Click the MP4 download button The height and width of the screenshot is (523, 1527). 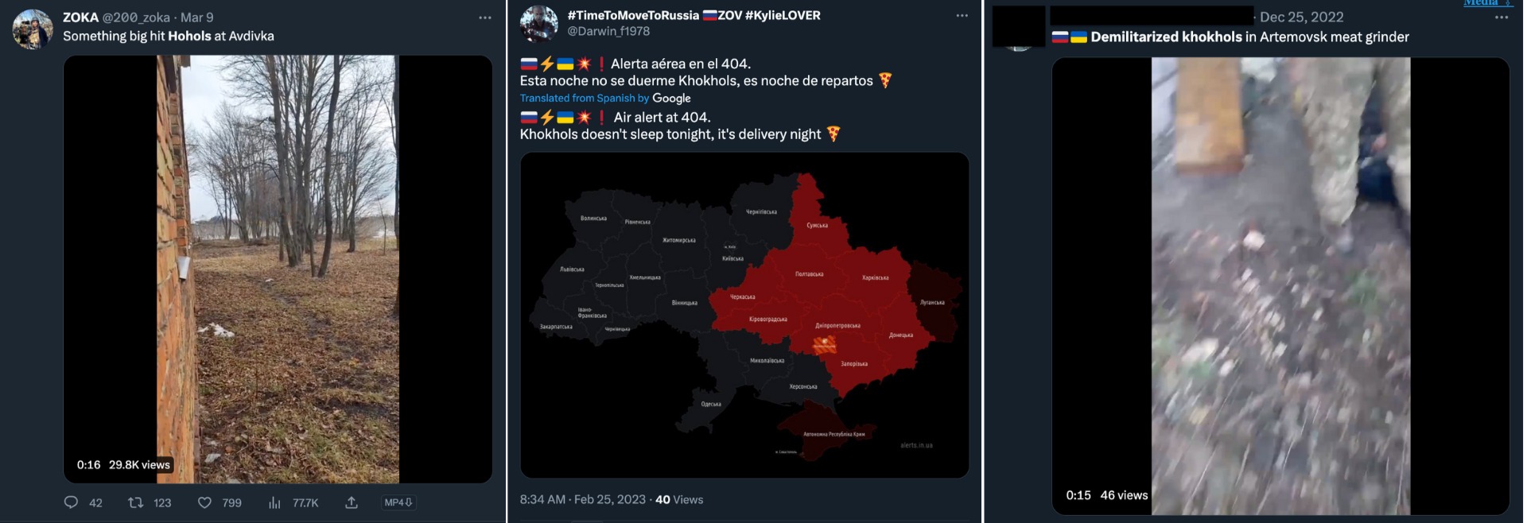[x=398, y=502]
